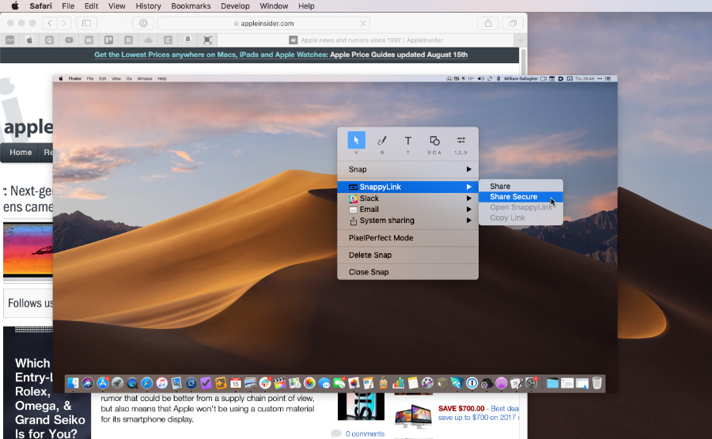Open the Develop menu
712x439 pixels.
[235, 6]
